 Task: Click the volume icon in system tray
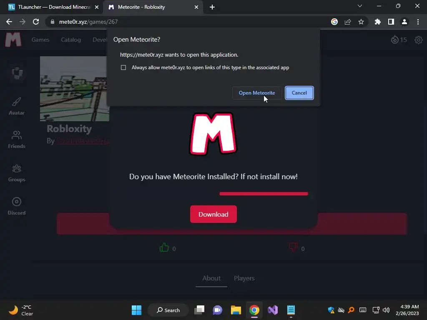click(x=386, y=310)
